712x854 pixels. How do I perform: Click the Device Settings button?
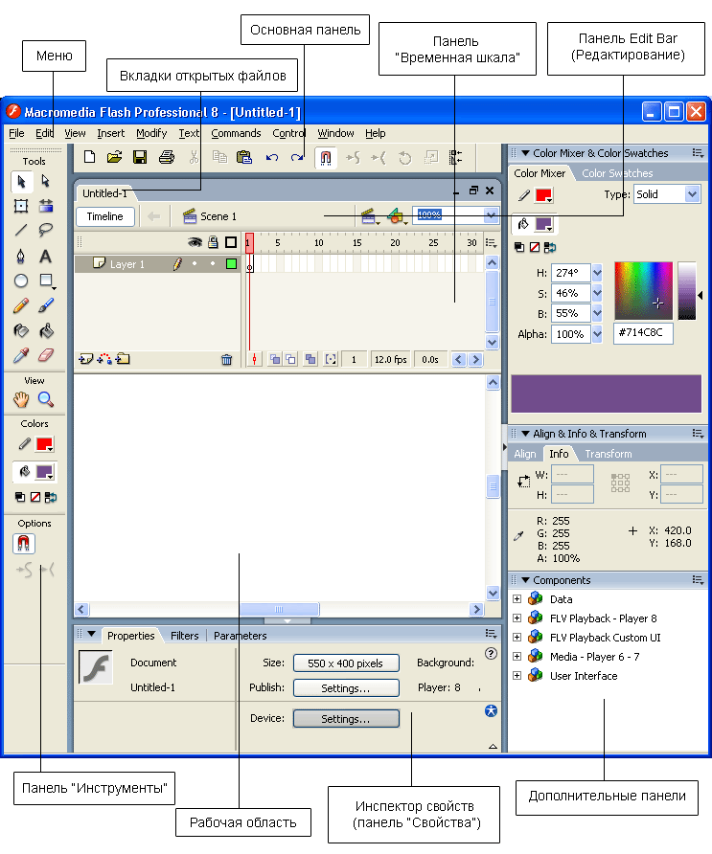coord(346,719)
